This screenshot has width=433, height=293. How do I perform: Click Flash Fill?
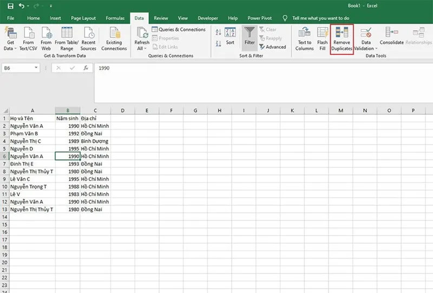click(322, 38)
